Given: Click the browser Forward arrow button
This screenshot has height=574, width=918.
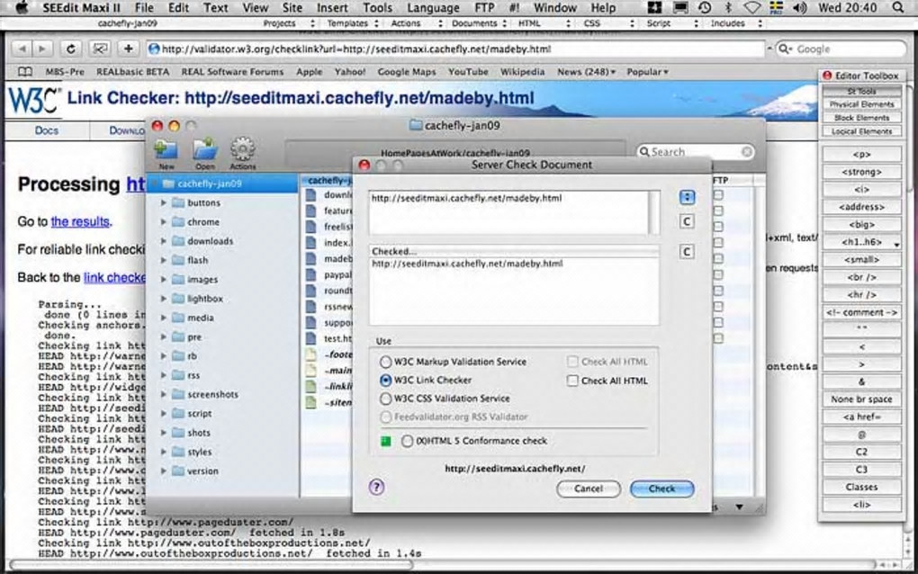Looking at the screenshot, I should click(x=41, y=49).
